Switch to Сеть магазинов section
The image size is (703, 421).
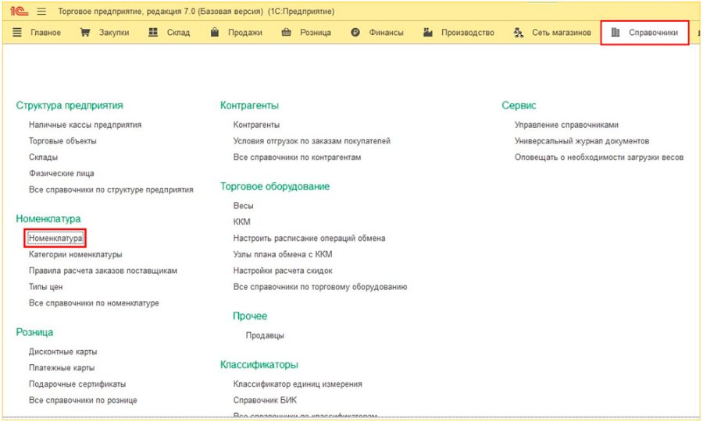pos(562,33)
